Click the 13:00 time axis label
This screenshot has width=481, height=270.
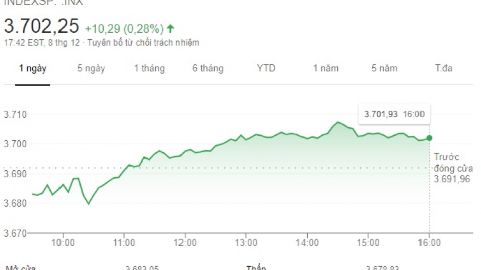click(246, 242)
